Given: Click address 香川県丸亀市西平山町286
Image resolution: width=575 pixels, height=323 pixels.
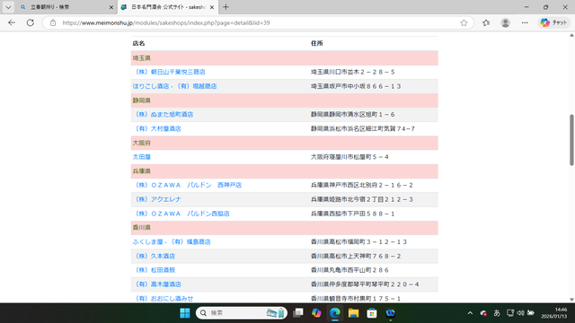Looking at the screenshot, I should pyautogui.click(x=349, y=270).
